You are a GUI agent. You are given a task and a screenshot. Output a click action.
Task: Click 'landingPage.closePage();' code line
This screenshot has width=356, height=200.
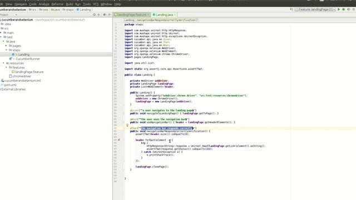click(x=152, y=167)
